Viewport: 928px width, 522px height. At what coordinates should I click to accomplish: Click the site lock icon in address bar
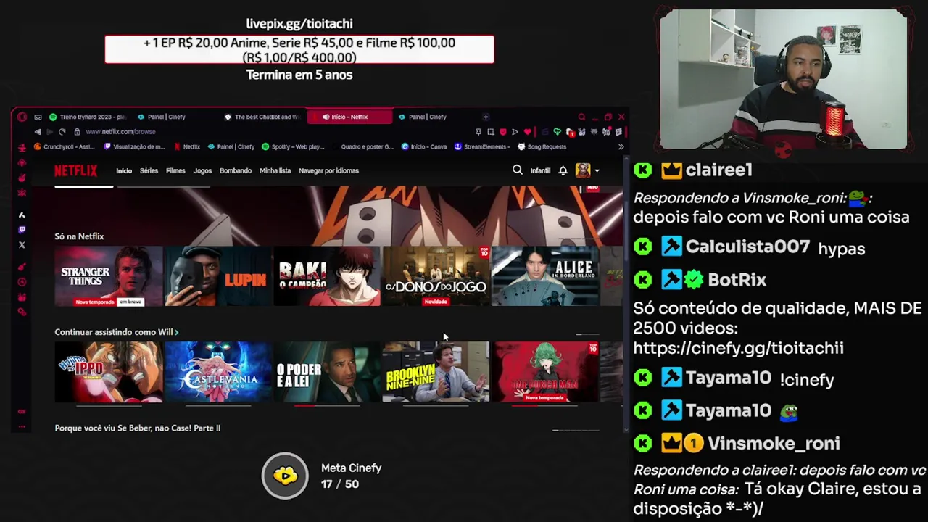coord(77,132)
